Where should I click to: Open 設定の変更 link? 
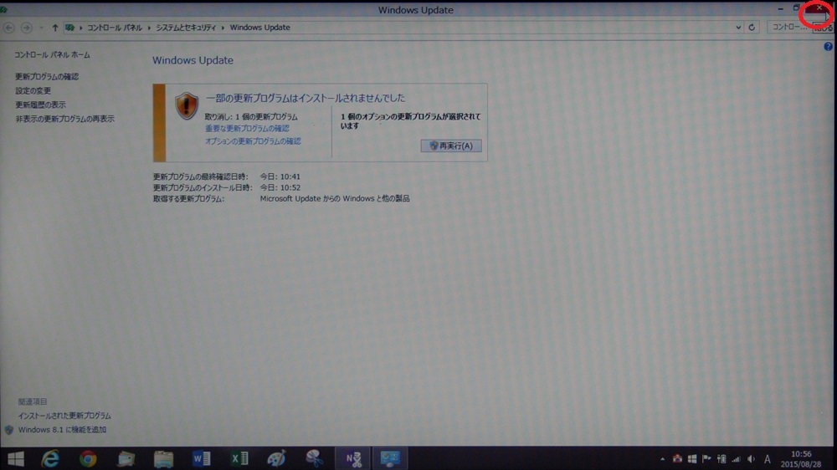pyautogui.click(x=33, y=90)
